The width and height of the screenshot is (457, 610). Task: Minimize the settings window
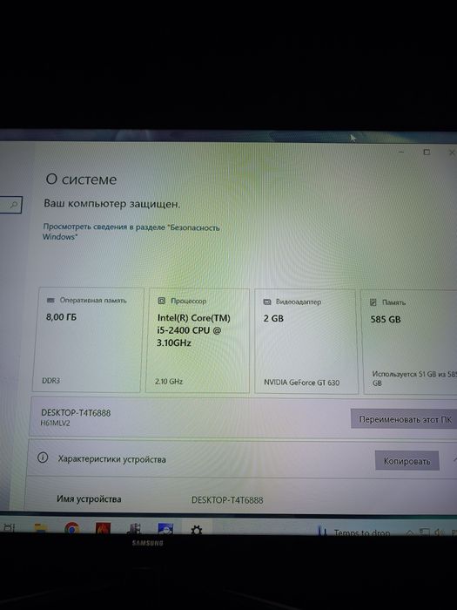click(402, 152)
